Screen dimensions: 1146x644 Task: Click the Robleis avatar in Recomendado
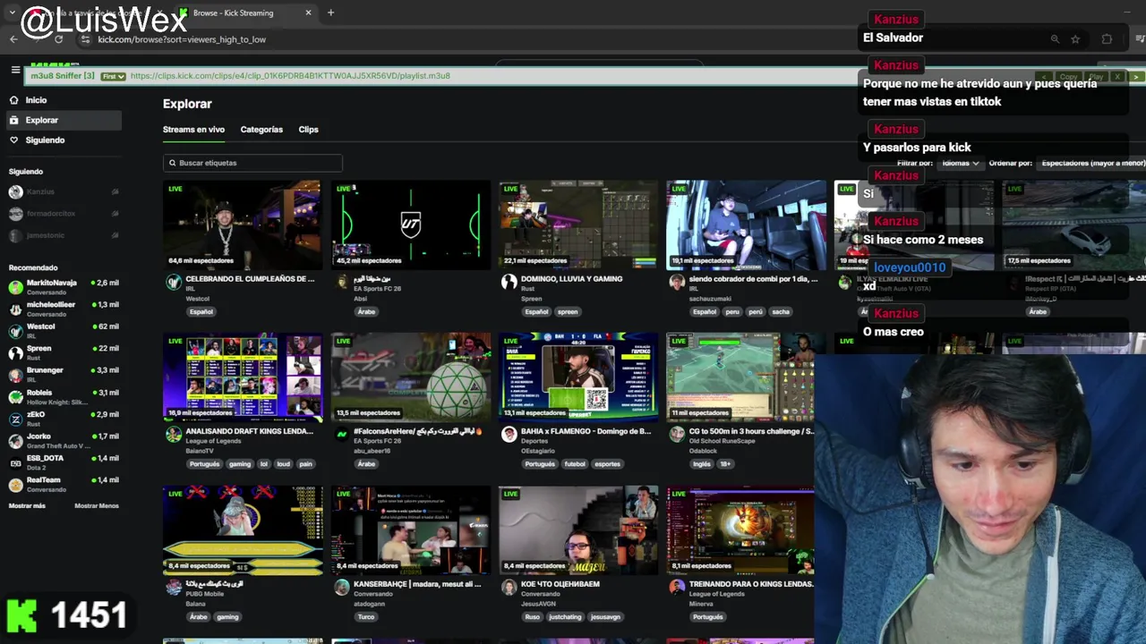tap(15, 396)
